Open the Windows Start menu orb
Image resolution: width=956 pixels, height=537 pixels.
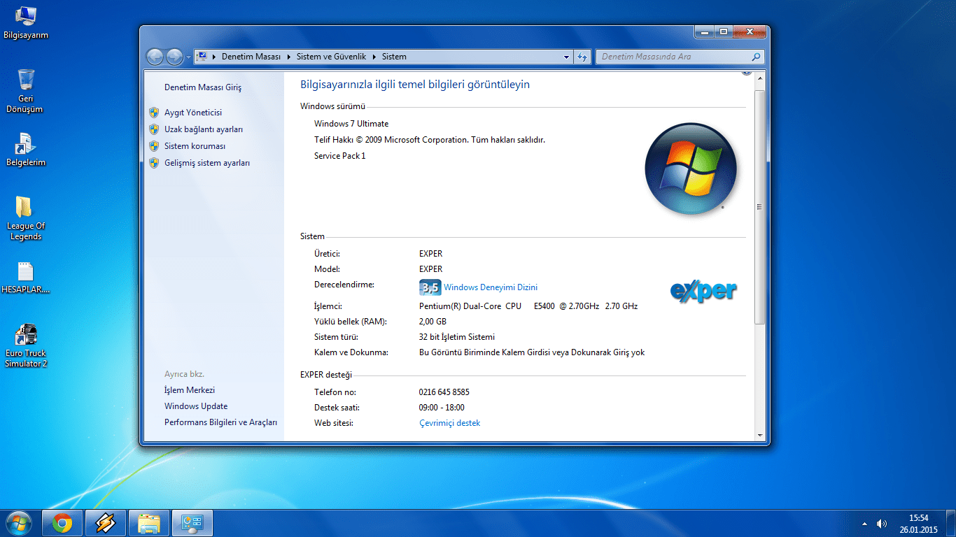coord(19,522)
